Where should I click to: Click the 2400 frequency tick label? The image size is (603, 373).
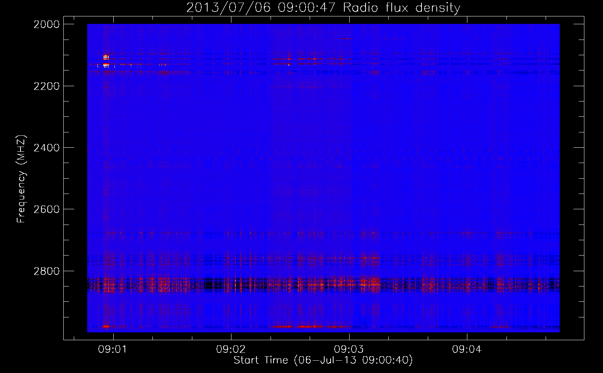47,148
